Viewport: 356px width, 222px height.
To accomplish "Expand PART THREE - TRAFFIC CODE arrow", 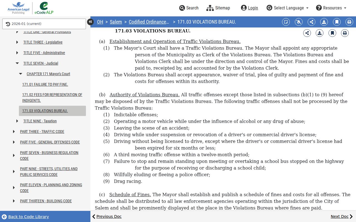I will (x=14, y=132).
